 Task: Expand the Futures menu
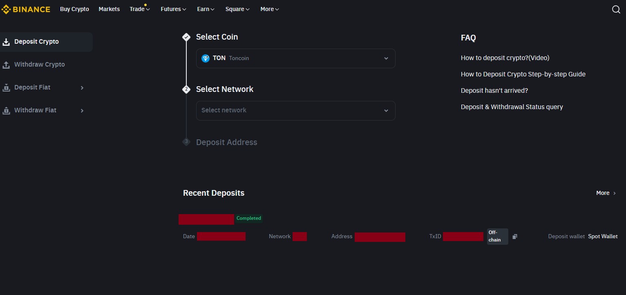tap(173, 9)
